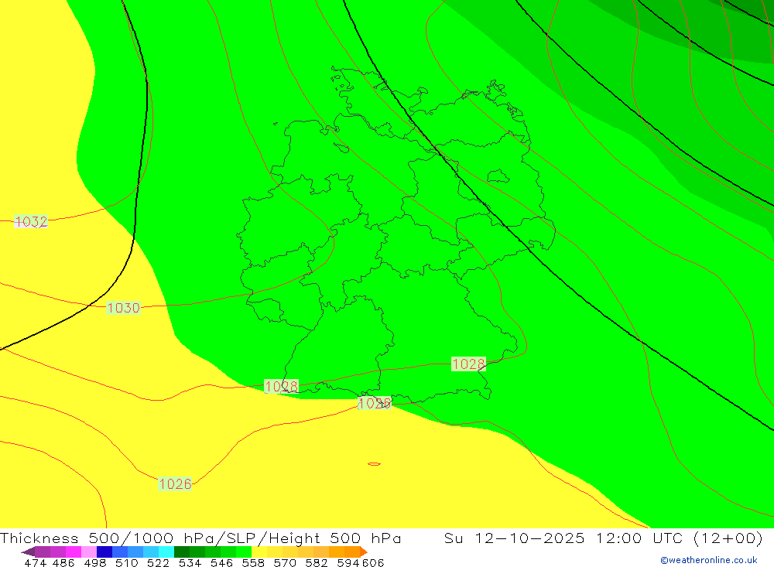Click the 510 legend value
This screenshot has height=567, width=774.
[127, 562]
